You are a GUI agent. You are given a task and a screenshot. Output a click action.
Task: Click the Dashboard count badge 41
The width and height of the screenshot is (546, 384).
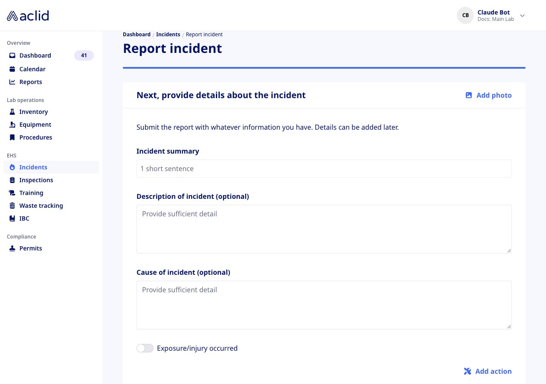84,55
